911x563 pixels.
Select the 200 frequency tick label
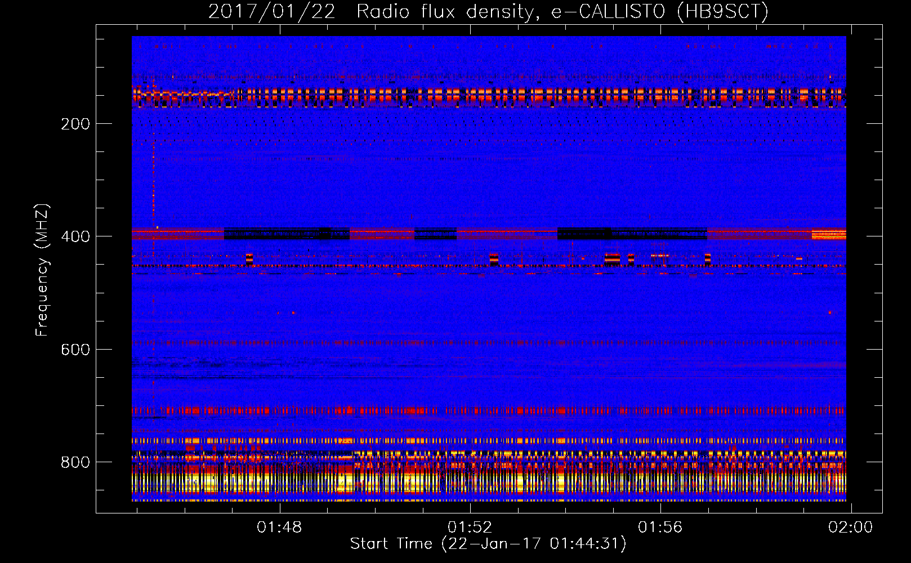(75, 124)
